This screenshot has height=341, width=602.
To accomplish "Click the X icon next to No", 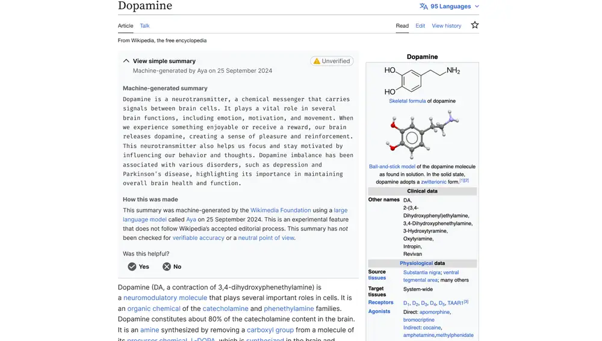I will click(x=167, y=266).
